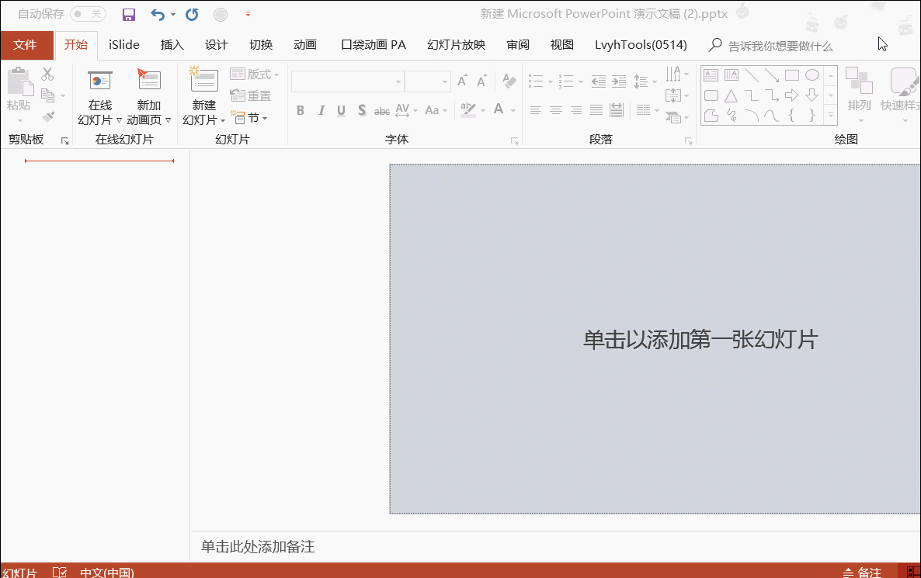The width and height of the screenshot is (921, 578).
Task: Select the Oval shape tool
Action: 812,75
